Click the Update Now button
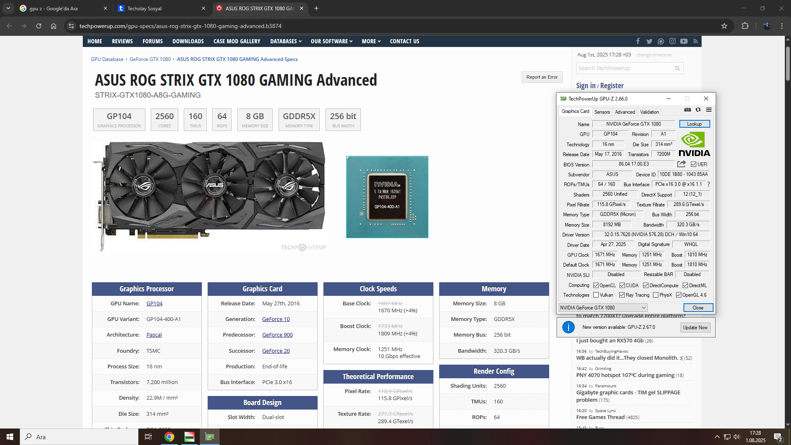 click(695, 328)
